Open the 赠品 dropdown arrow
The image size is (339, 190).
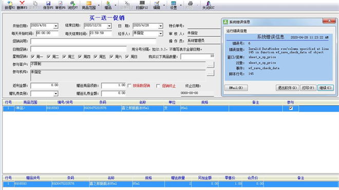tap(116, 5)
